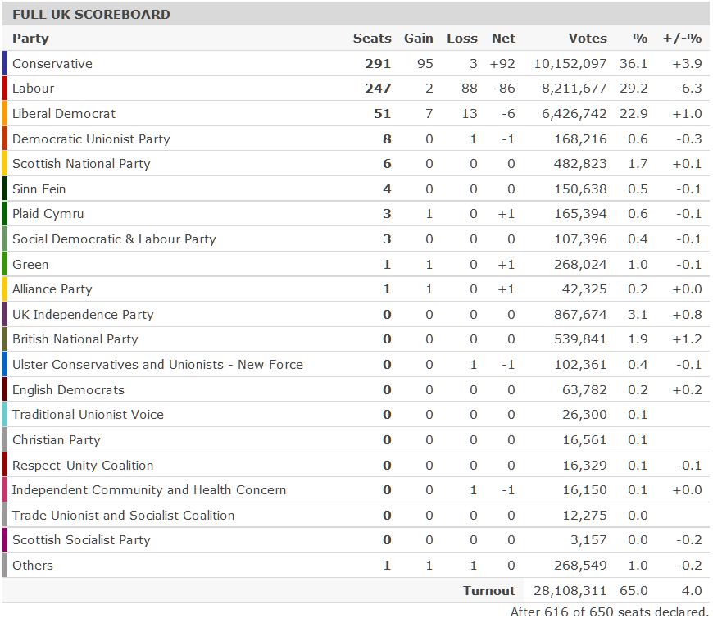Select the Liberal Democrat row label
The height and width of the screenshot is (623, 713).
coord(64,114)
